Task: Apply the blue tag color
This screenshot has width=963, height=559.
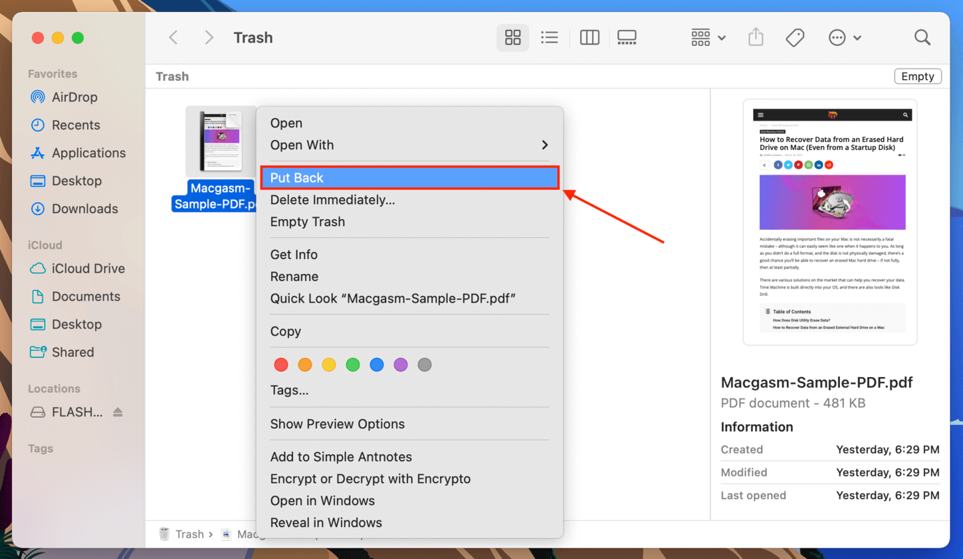Action: tap(377, 364)
